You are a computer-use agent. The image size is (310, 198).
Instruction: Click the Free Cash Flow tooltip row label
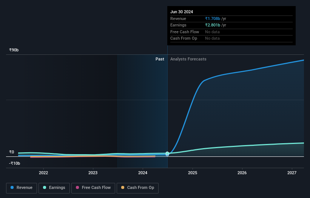[x=185, y=32]
